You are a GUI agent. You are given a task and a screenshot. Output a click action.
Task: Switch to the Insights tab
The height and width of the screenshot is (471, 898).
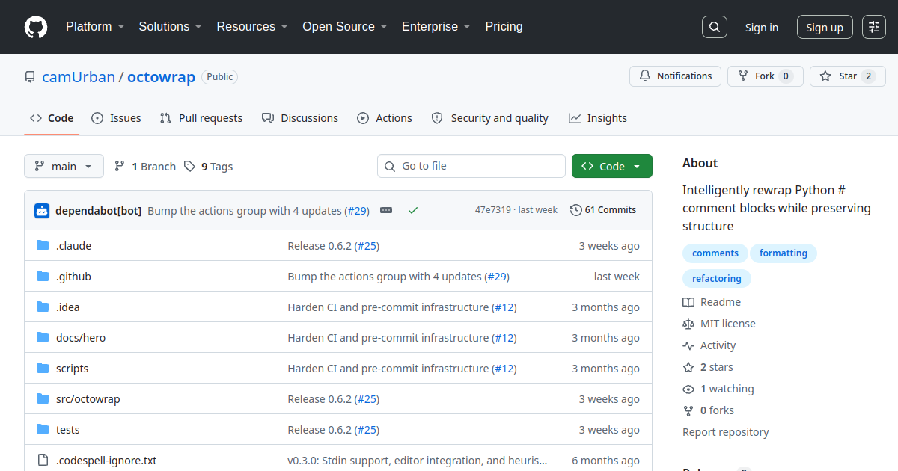[598, 118]
